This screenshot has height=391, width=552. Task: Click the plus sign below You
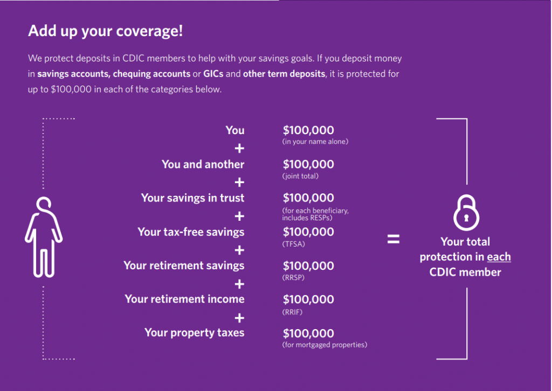tap(239, 149)
